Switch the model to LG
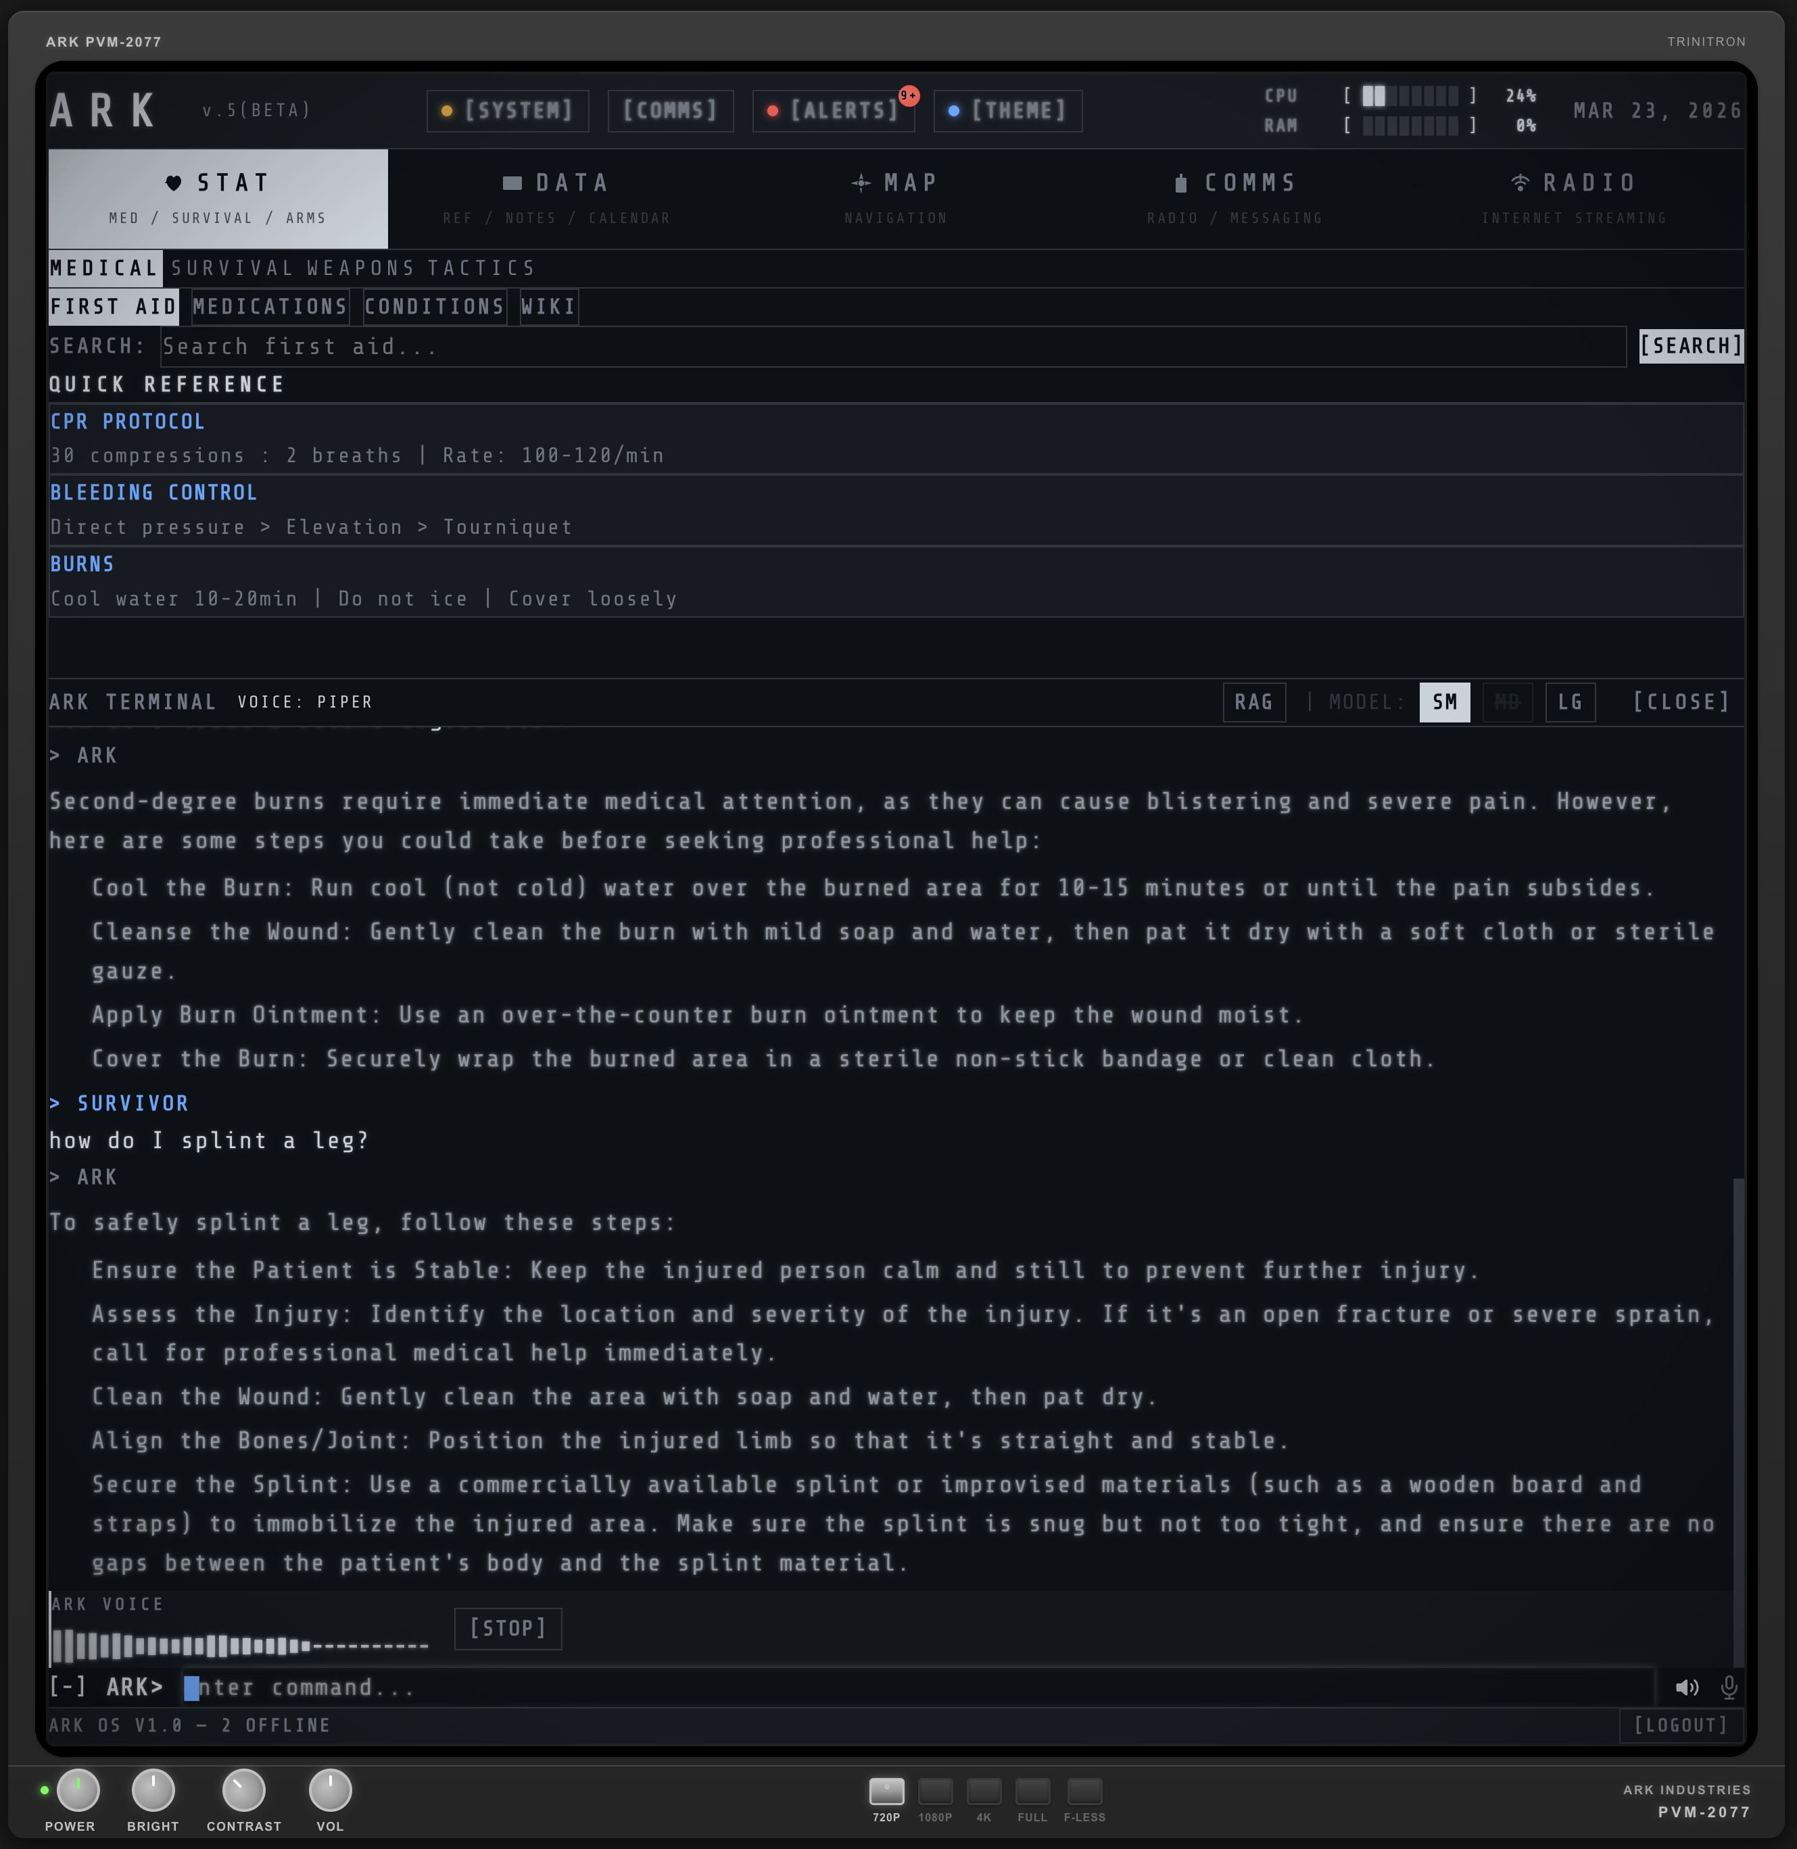Screen dimensions: 1797x1849 tap(1570, 702)
